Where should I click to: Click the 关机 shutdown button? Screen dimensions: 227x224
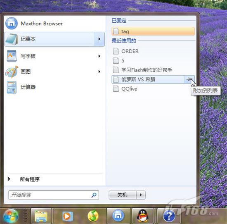point(123,195)
